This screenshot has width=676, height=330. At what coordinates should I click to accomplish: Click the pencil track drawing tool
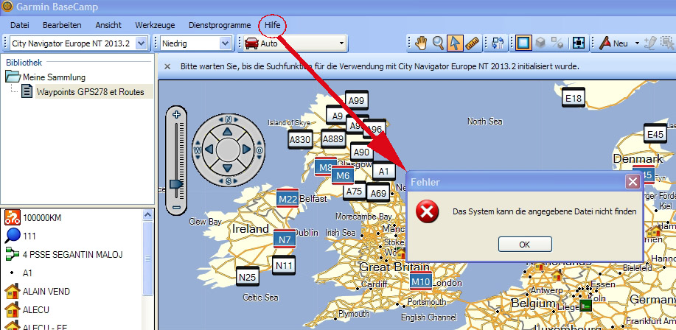[649, 43]
